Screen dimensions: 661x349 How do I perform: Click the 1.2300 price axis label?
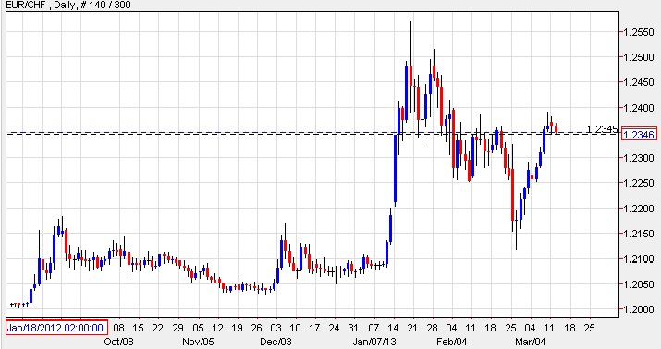[639, 158]
